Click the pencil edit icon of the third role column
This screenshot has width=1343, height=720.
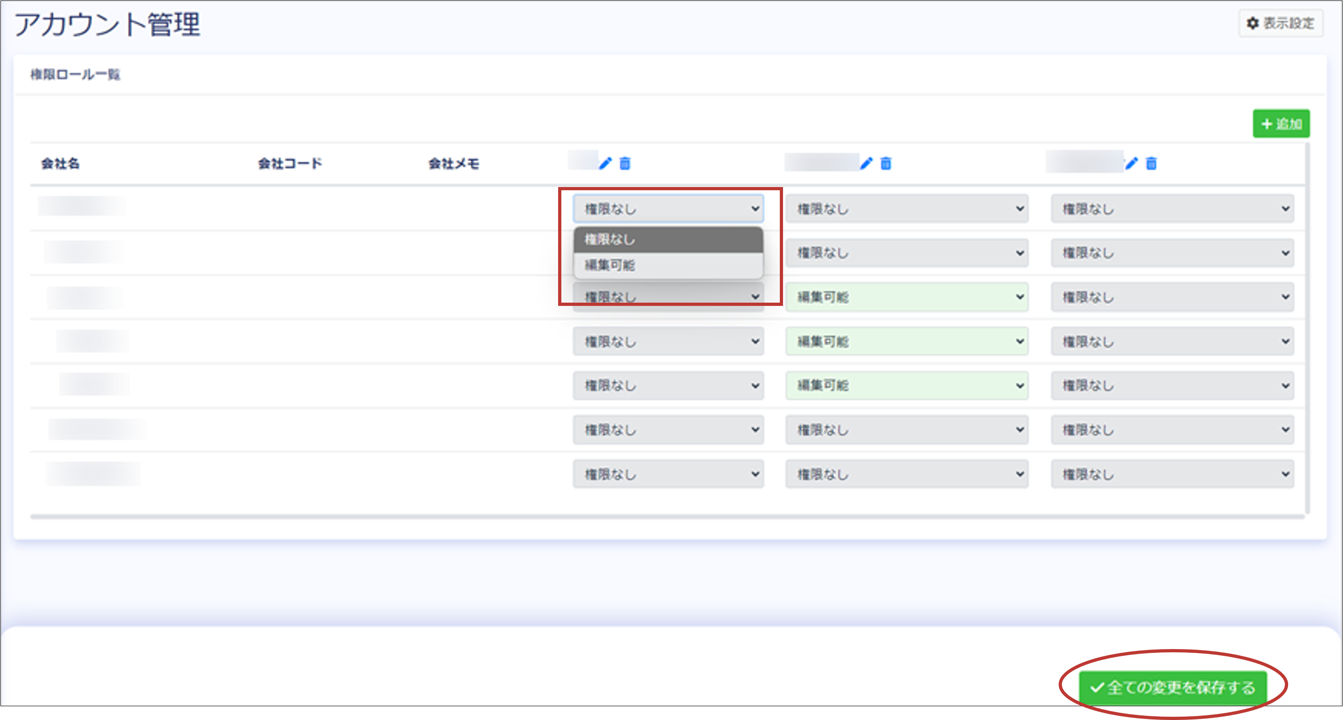1131,164
